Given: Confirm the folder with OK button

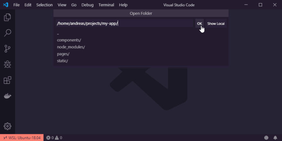Looking at the screenshot, I should pyautogui.click(x=199, y=23).
